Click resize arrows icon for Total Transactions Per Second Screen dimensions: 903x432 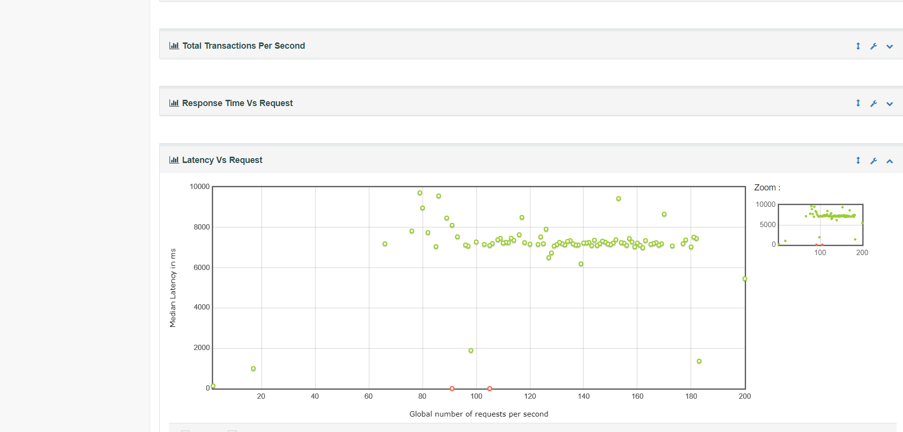(x=858, y=46)
